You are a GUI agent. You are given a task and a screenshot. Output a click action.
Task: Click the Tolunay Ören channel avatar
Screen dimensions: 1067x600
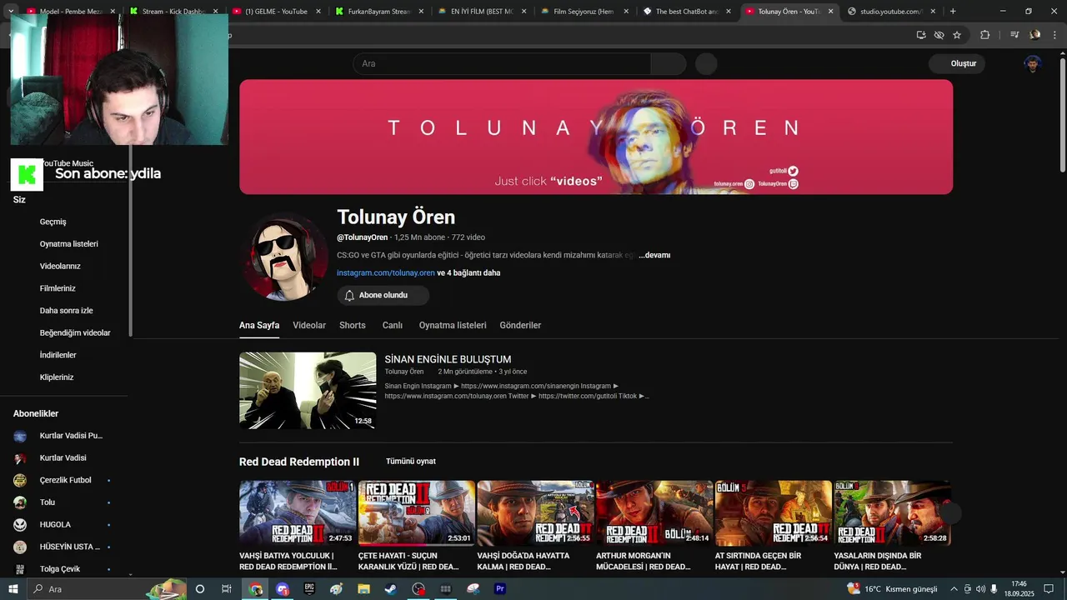point(286,256)
